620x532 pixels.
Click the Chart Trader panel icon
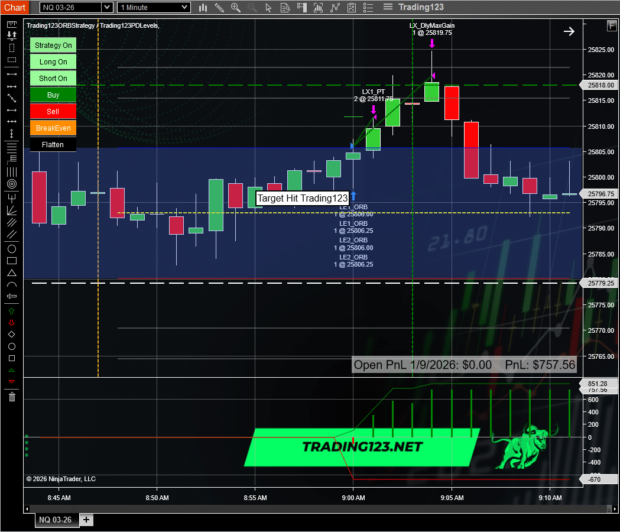pyautogui.click(x=302, y=7)
